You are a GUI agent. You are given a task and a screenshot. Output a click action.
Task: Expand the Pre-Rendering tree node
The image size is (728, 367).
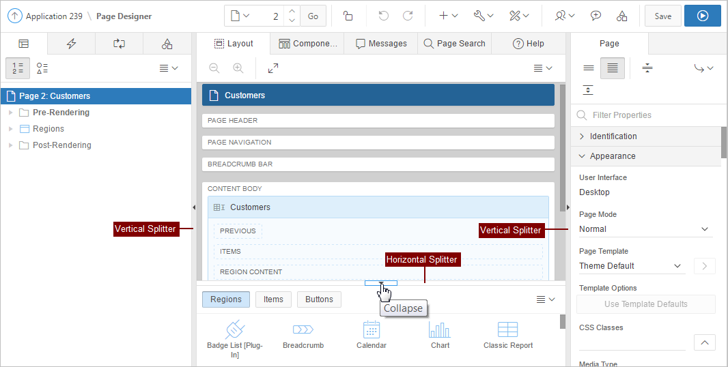10,113
